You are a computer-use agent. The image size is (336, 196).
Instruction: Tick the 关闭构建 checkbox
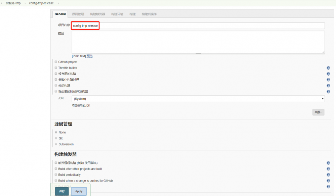coord(56,86)
